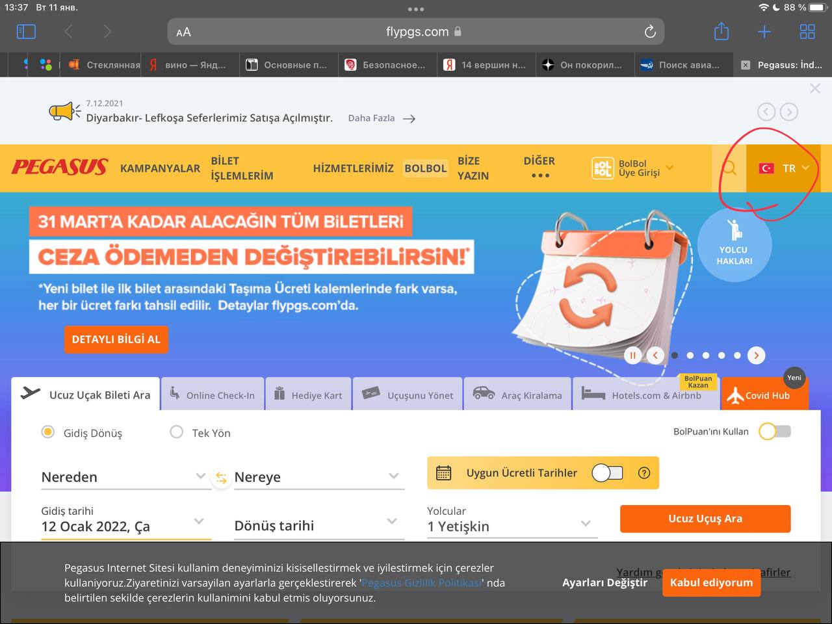Close the Pegasus browser tab
The height and width of the screenshot is (624, 832).
click(x=746, y=65)
